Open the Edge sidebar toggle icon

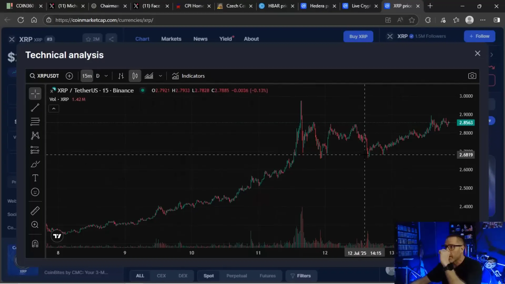coord(497,20)
